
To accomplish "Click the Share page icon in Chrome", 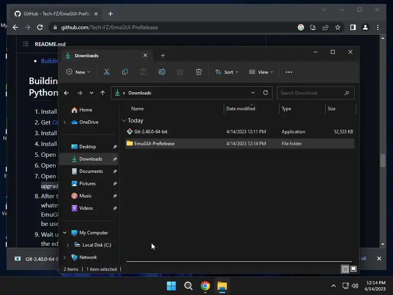I will click(x=325, y=27).
